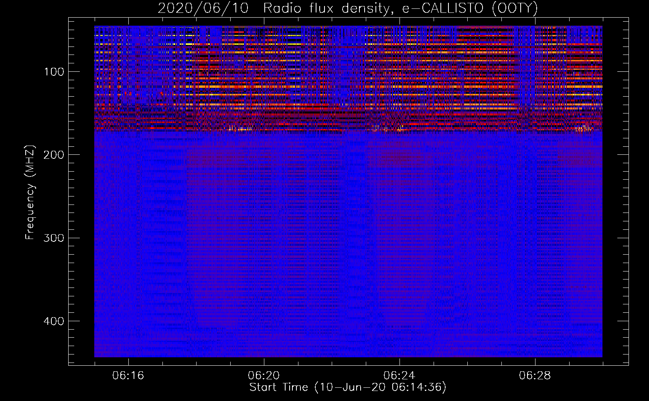Click the 200 frequency tick label
This screenshot has width=649, height=401.
54,155
